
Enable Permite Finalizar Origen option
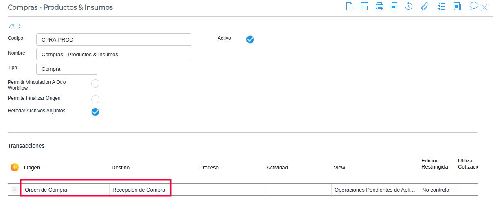click(95, 99)
